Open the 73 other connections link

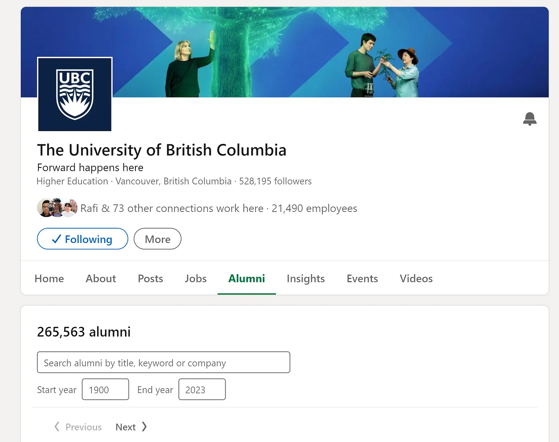[x=172, y=208]
